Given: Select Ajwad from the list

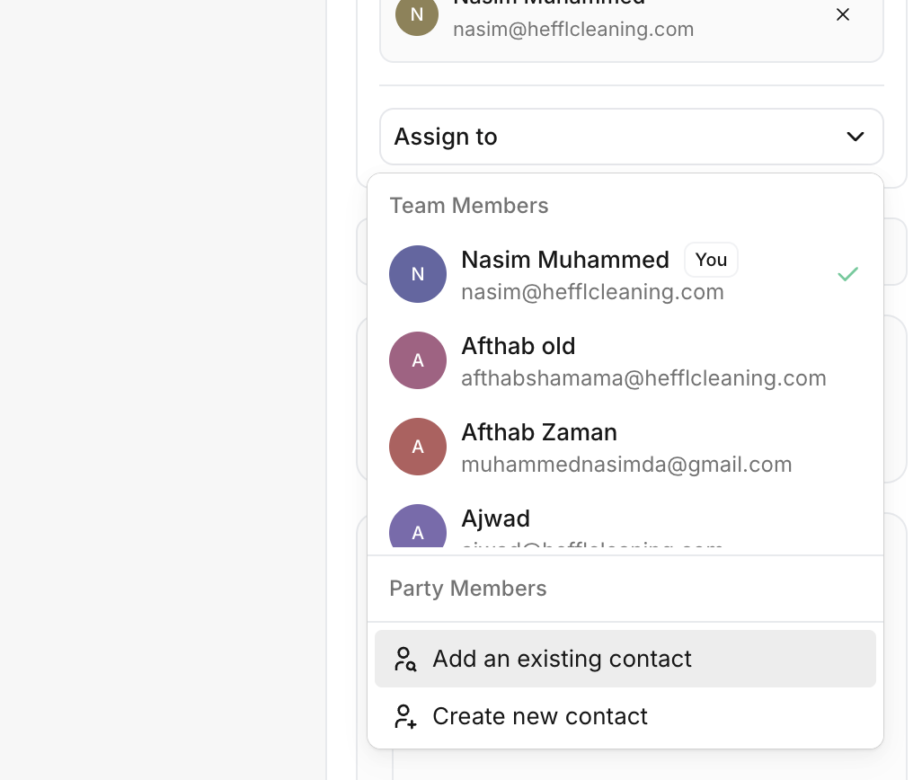Looking at the screenshot, I should point(496,519).
